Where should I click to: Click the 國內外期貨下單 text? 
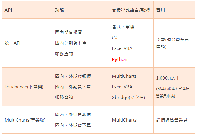pyautogui.click(x=71, y=43)
